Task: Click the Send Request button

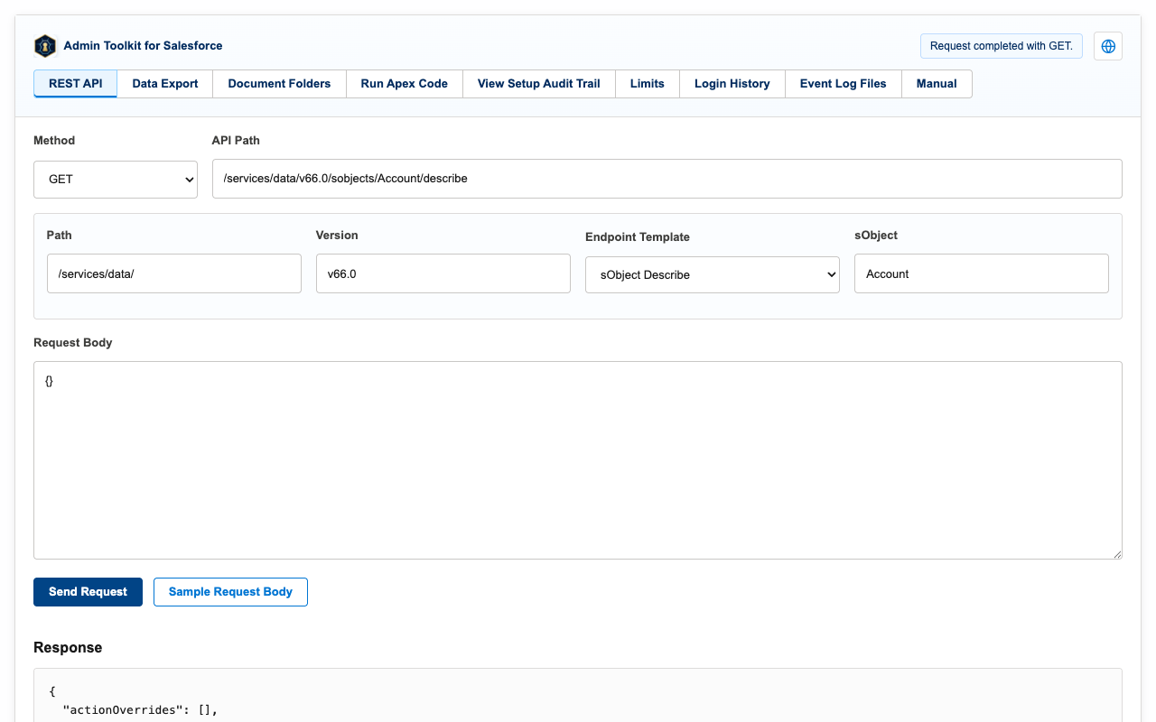Action: coord(88,592)
